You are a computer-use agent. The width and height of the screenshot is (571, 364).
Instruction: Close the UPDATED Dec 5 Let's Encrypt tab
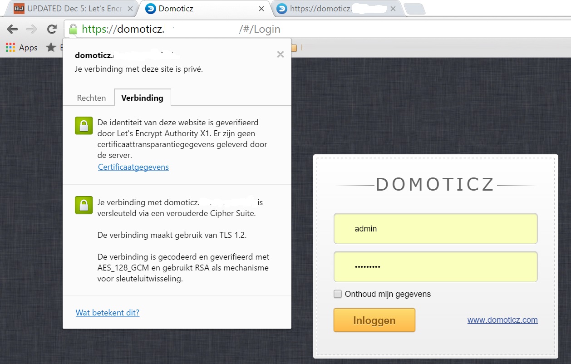(130, 9)
